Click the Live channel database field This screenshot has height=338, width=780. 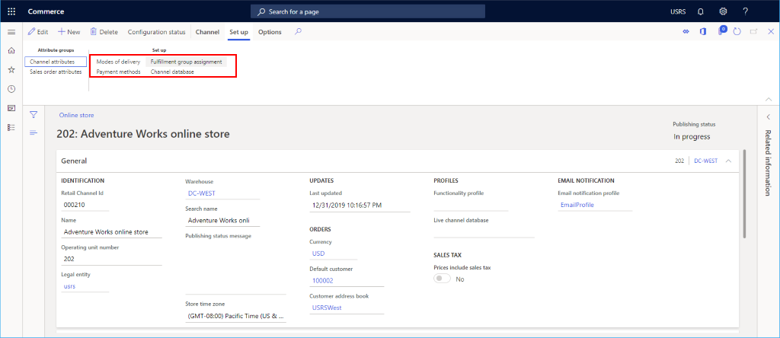pos(484,231)
